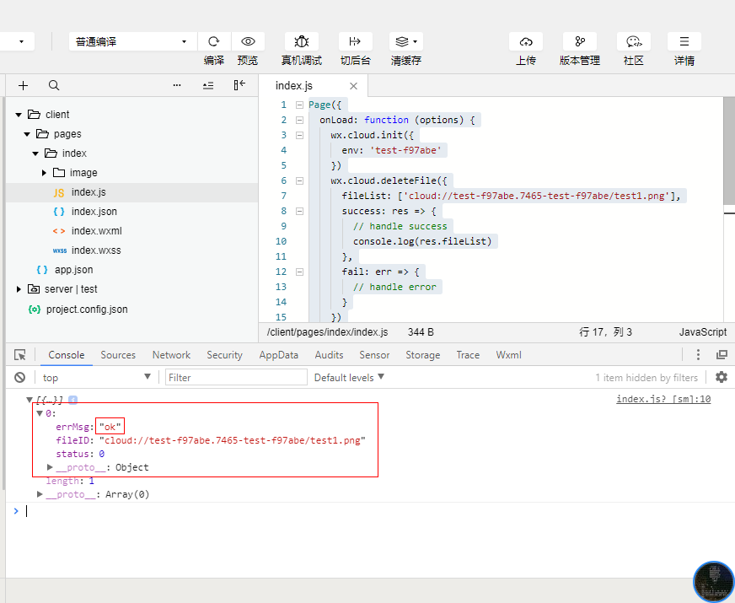Toggle fold marker beside onLoad line
The height and width of the screenshot is (603, 735).
pyautogui.click(x=299, y=120)
